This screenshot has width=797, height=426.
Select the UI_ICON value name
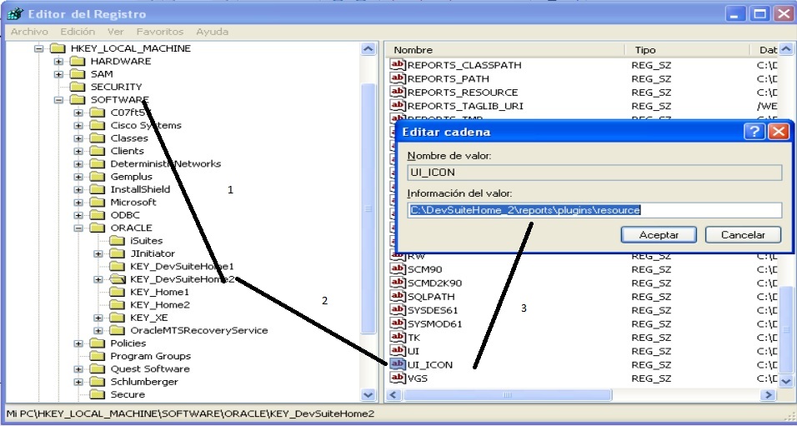pyautogui.click(x=430, y=364)
